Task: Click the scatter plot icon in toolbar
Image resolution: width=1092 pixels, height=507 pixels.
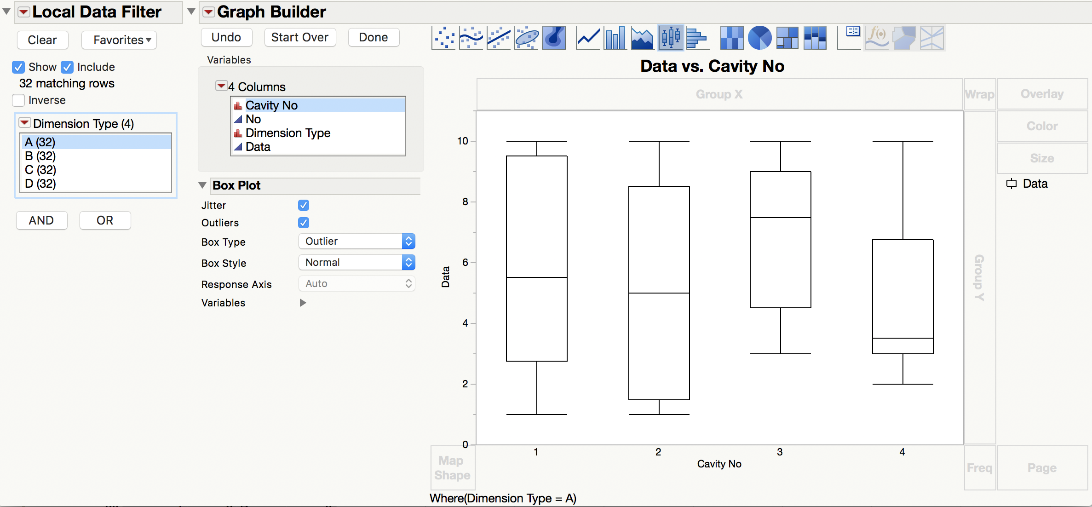Action: pos(447,38)
